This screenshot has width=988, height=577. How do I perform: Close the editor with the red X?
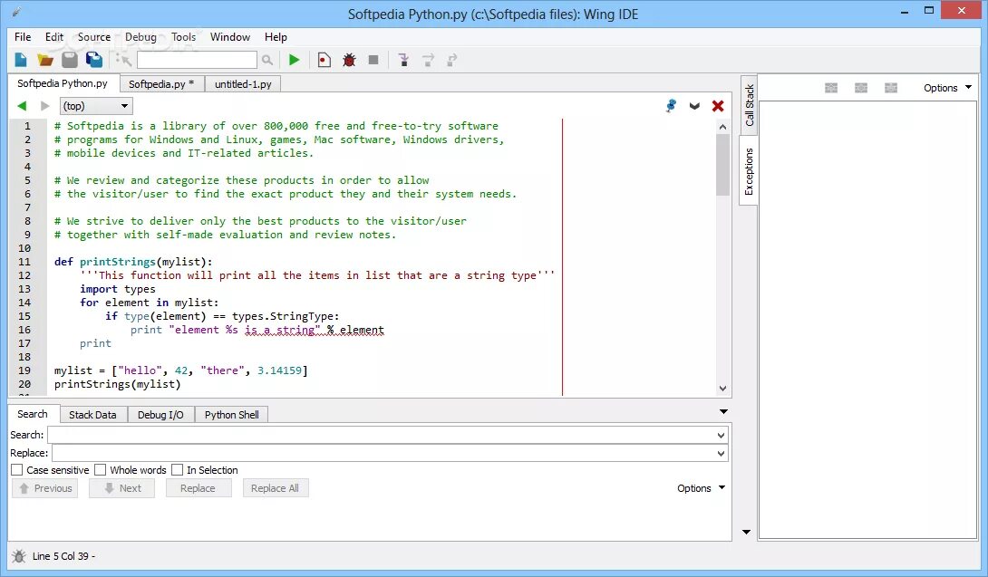coord(718,106)
